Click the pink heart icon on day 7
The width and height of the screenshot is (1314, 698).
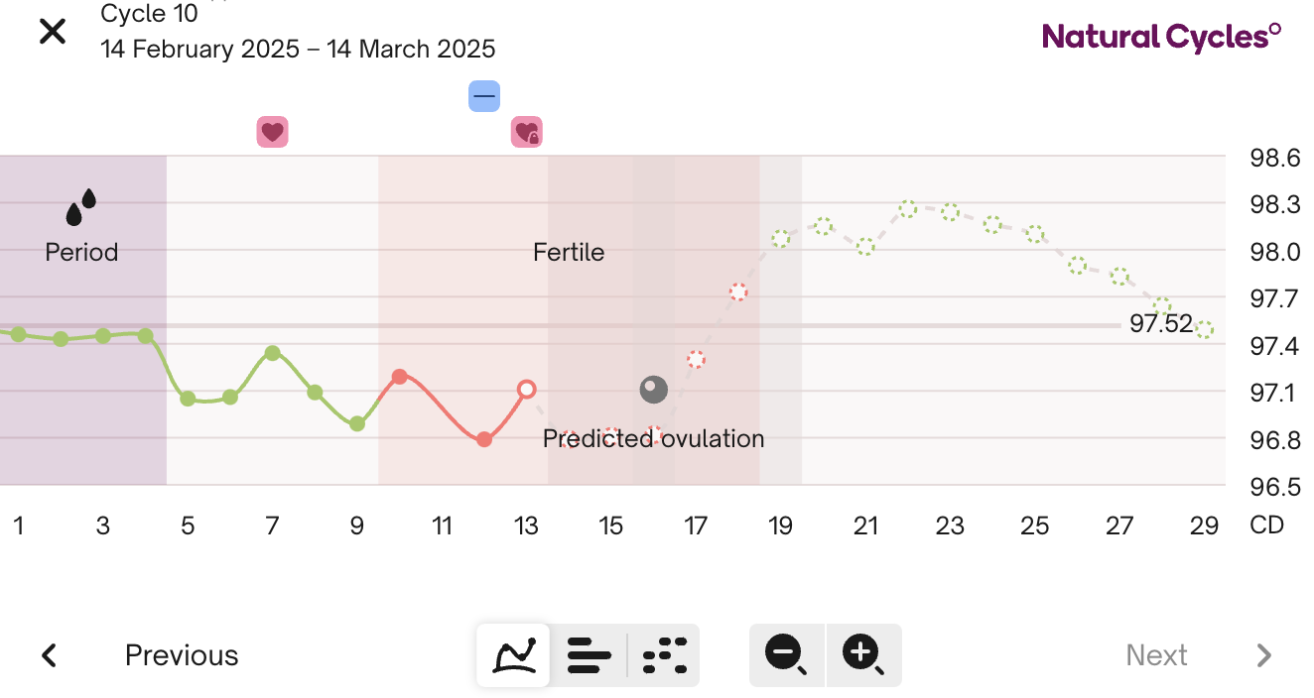(x=272, y=132)
